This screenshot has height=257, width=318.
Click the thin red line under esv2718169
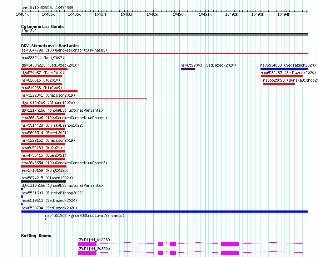[x=46, y=174]
